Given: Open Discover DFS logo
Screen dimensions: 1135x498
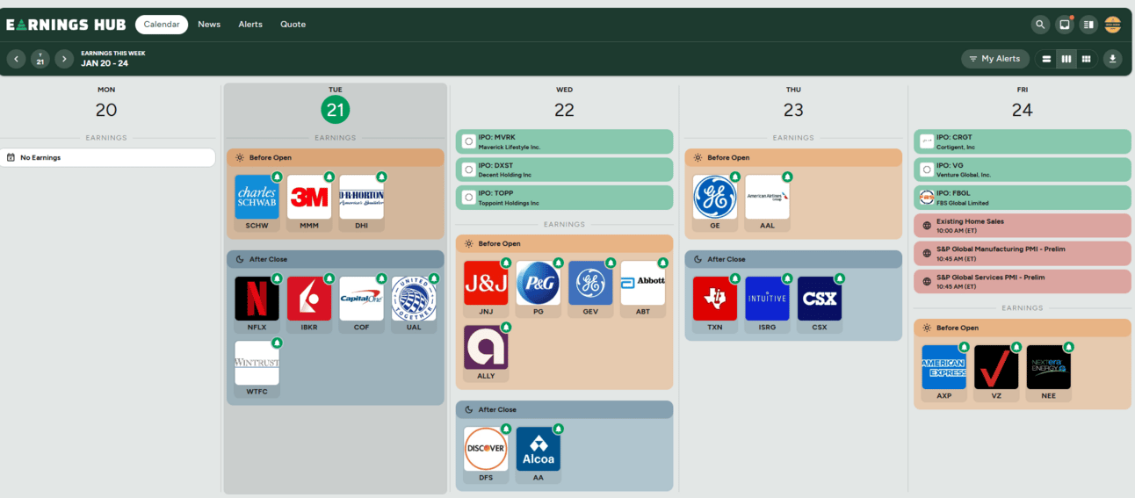Looking at the screenshot, I should click(x=486, y=449).
